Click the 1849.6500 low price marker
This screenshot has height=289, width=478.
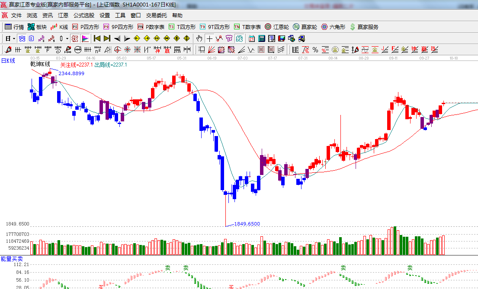pyautogui.click(x=247, y=224)
